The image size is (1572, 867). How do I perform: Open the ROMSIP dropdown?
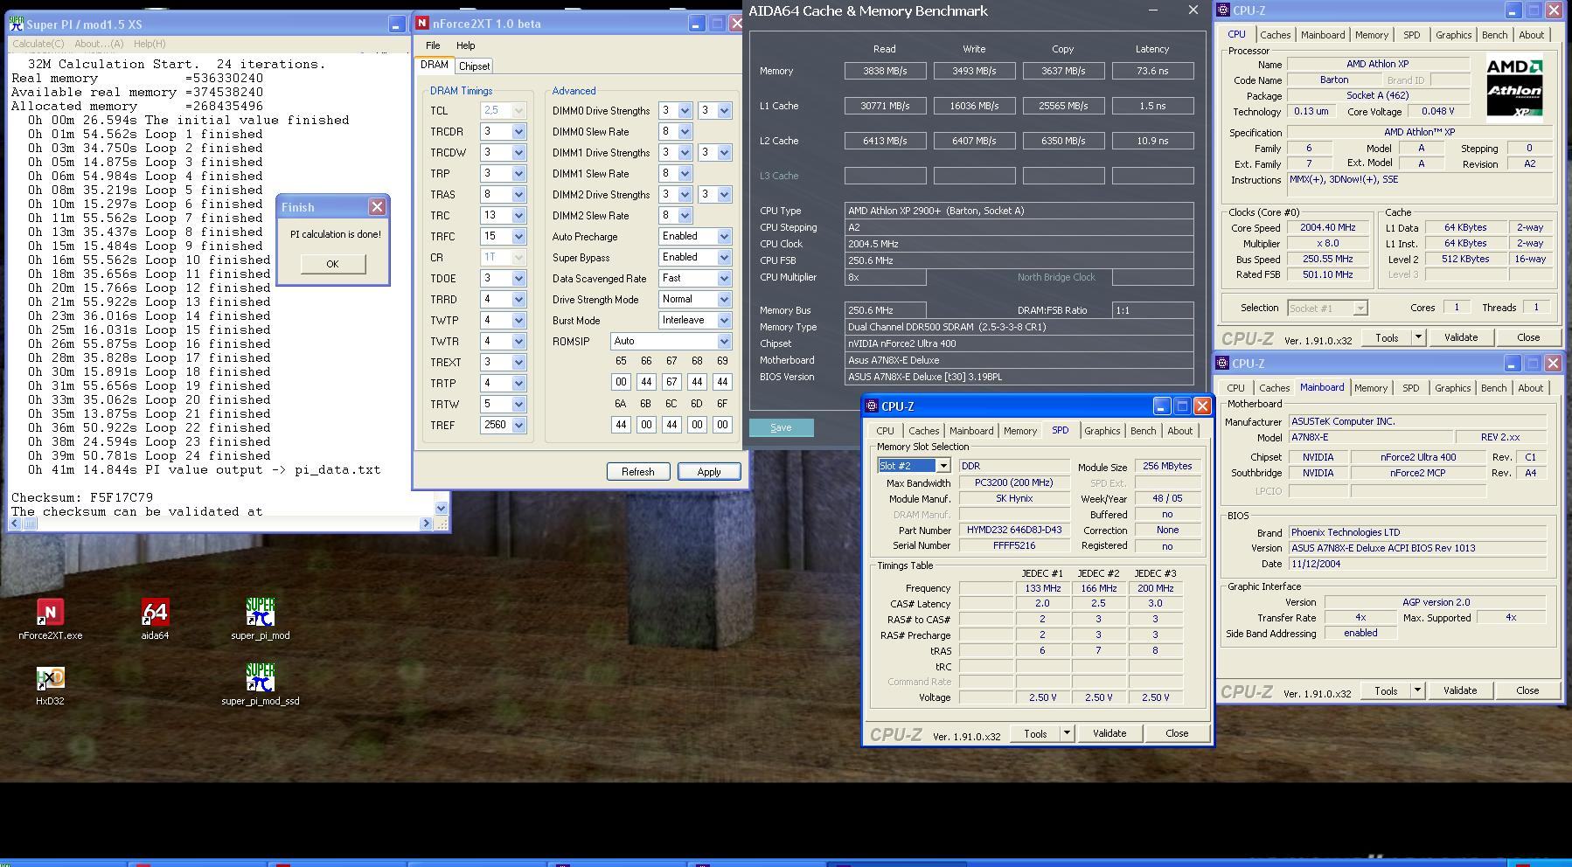click(x=723, y=342)
